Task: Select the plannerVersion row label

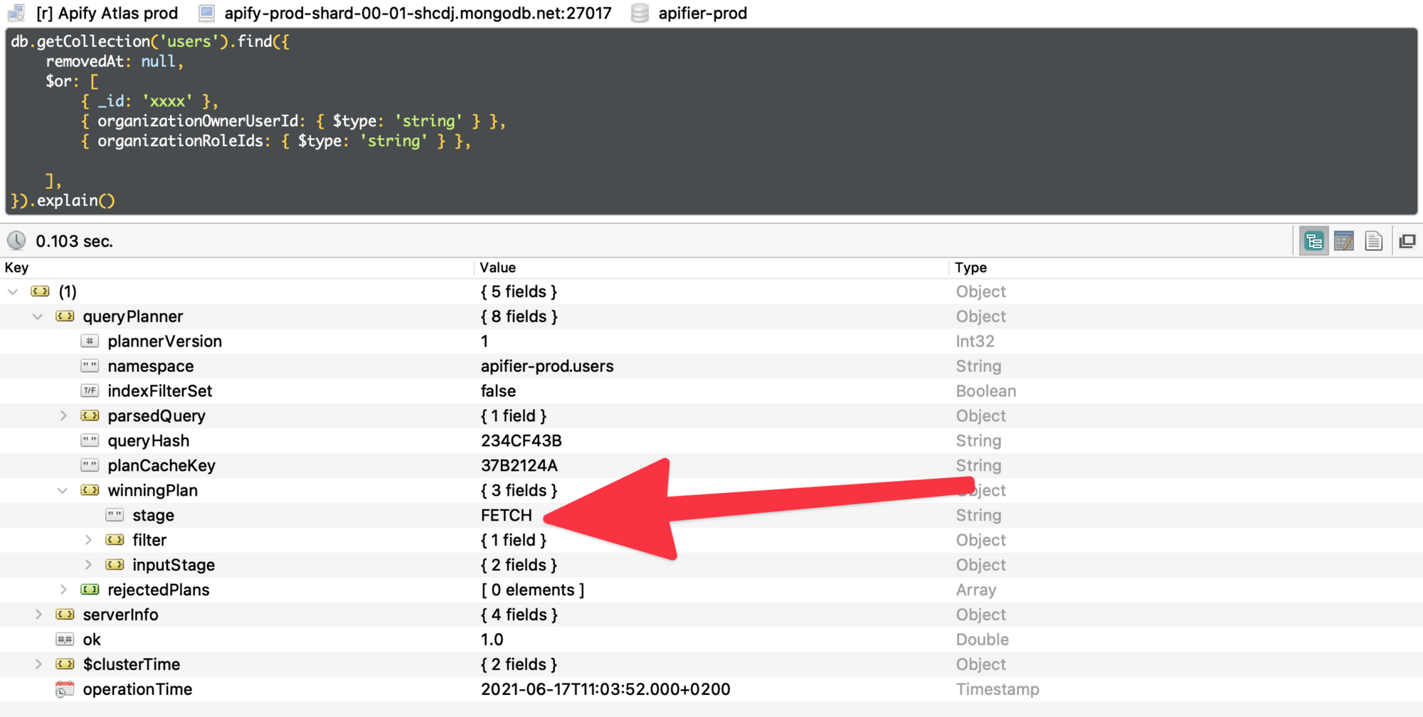Action: [164, 341]
